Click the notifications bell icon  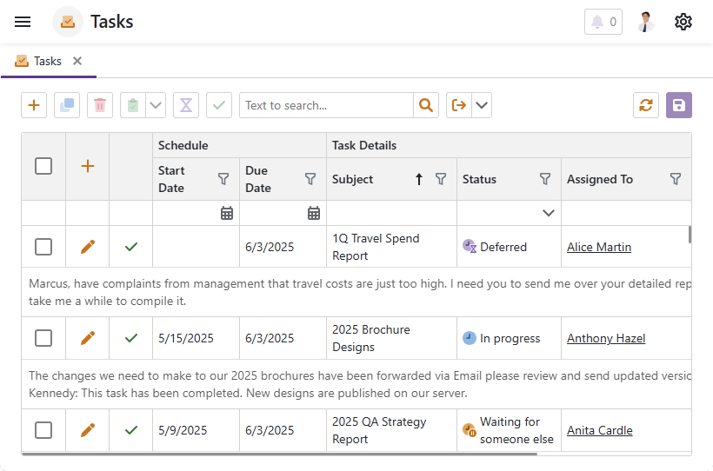[x=603, y=22]
